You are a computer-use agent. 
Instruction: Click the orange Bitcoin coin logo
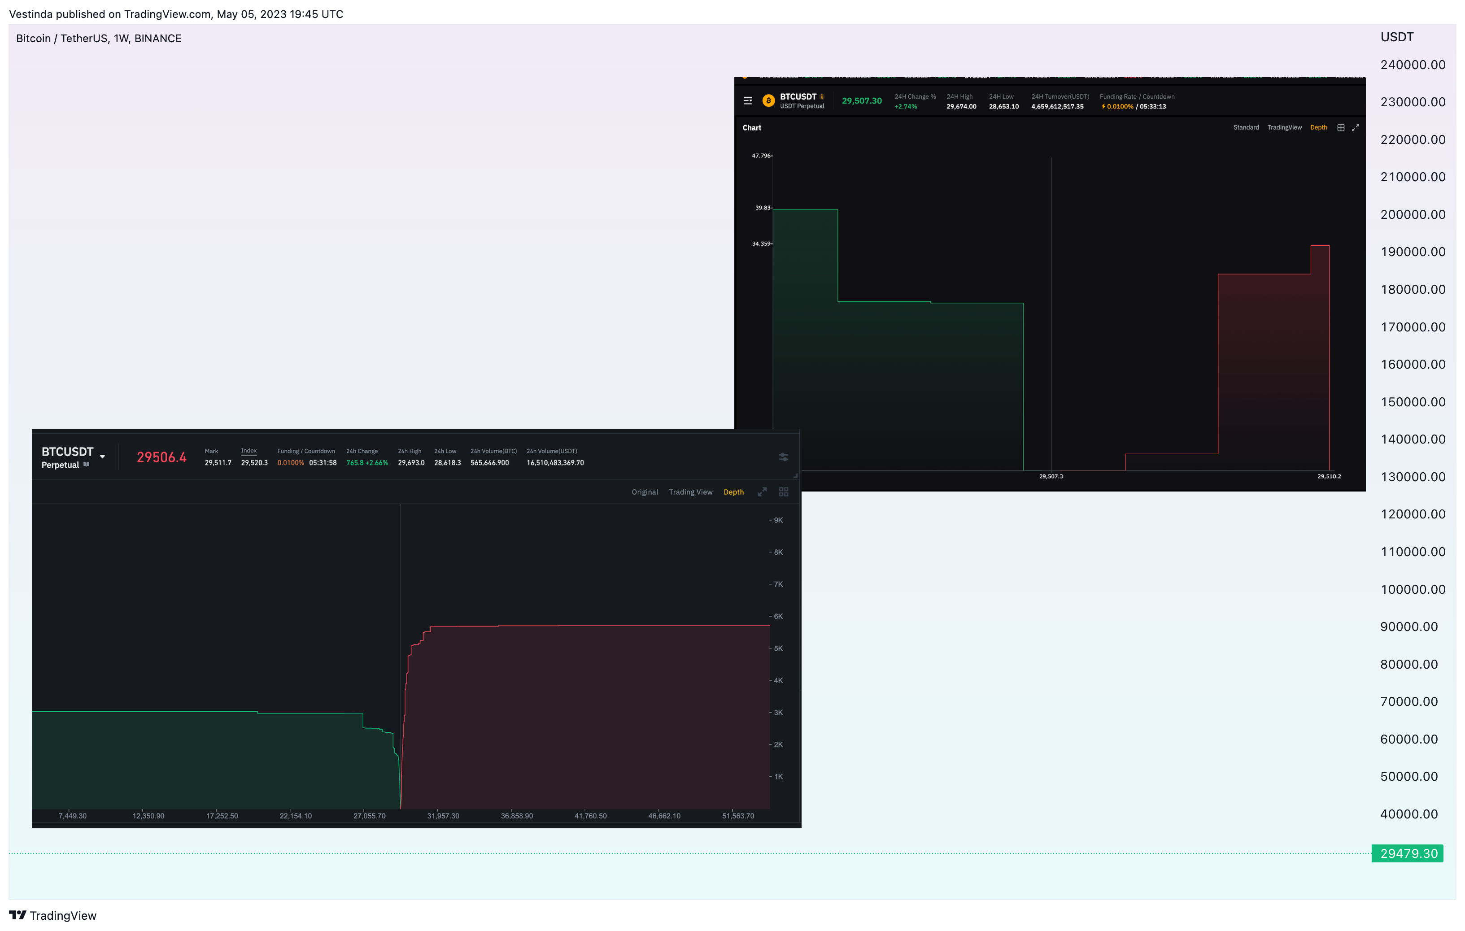(768, 101)
